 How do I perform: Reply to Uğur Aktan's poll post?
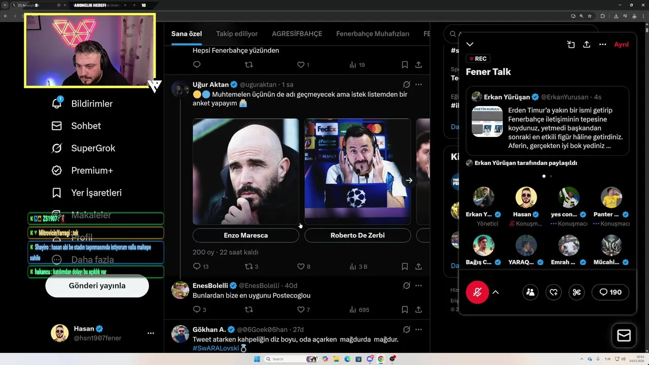pyautogui.click(x=201, y=266)
